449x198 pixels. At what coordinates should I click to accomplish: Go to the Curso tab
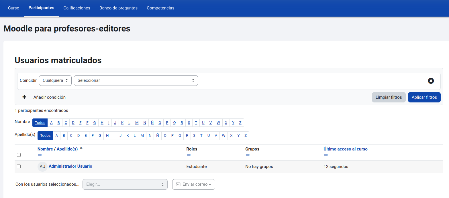pos(14,8)
